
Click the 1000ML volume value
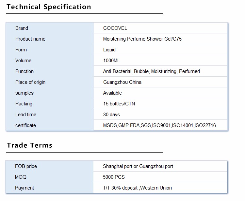pos(111,61)
